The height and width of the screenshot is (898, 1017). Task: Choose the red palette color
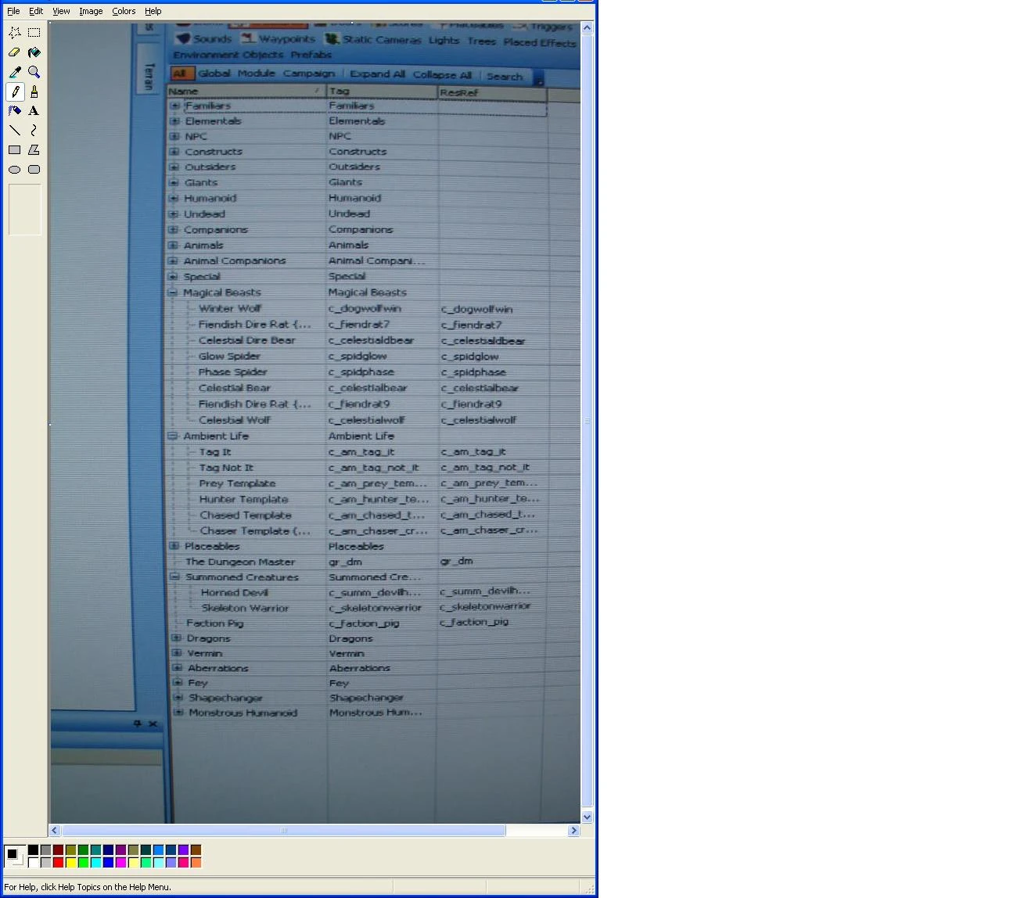pyautogui.click(x=58, y=863)
